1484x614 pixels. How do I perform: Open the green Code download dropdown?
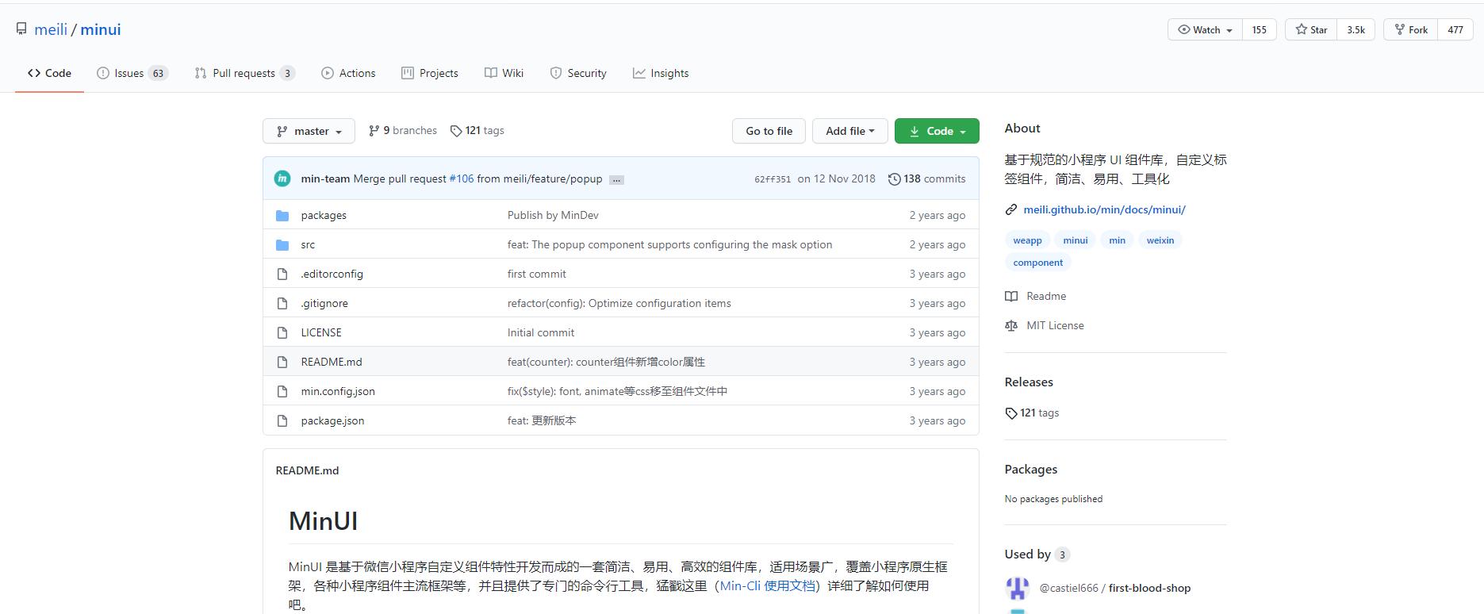click(x=937, y=131)
